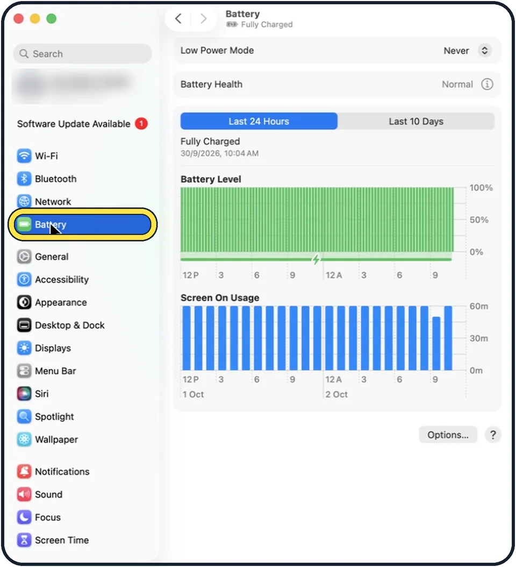The height and width of the screenshot is (567, 516).
Task: Click the shorter screen usage bar
Action: [x=436, y=343]
